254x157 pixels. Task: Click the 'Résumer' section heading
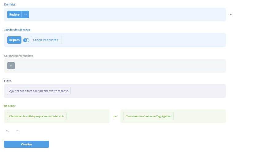(x=10, y=106)
